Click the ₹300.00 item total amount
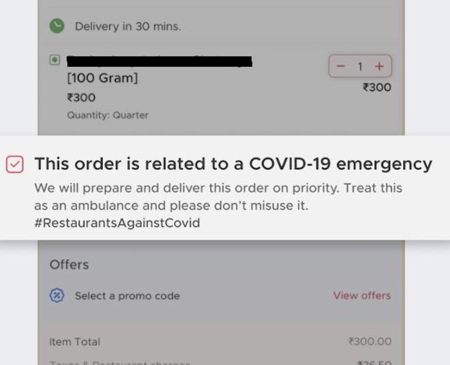450x365 pixels. click(x=370, y=341)
